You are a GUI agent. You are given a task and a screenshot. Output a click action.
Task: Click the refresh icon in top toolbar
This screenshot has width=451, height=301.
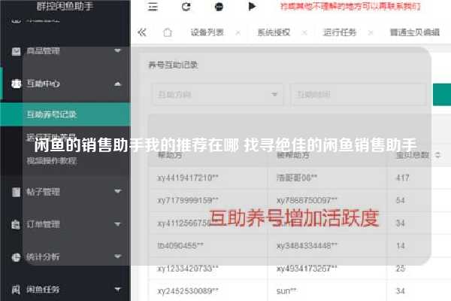point(186,6)
